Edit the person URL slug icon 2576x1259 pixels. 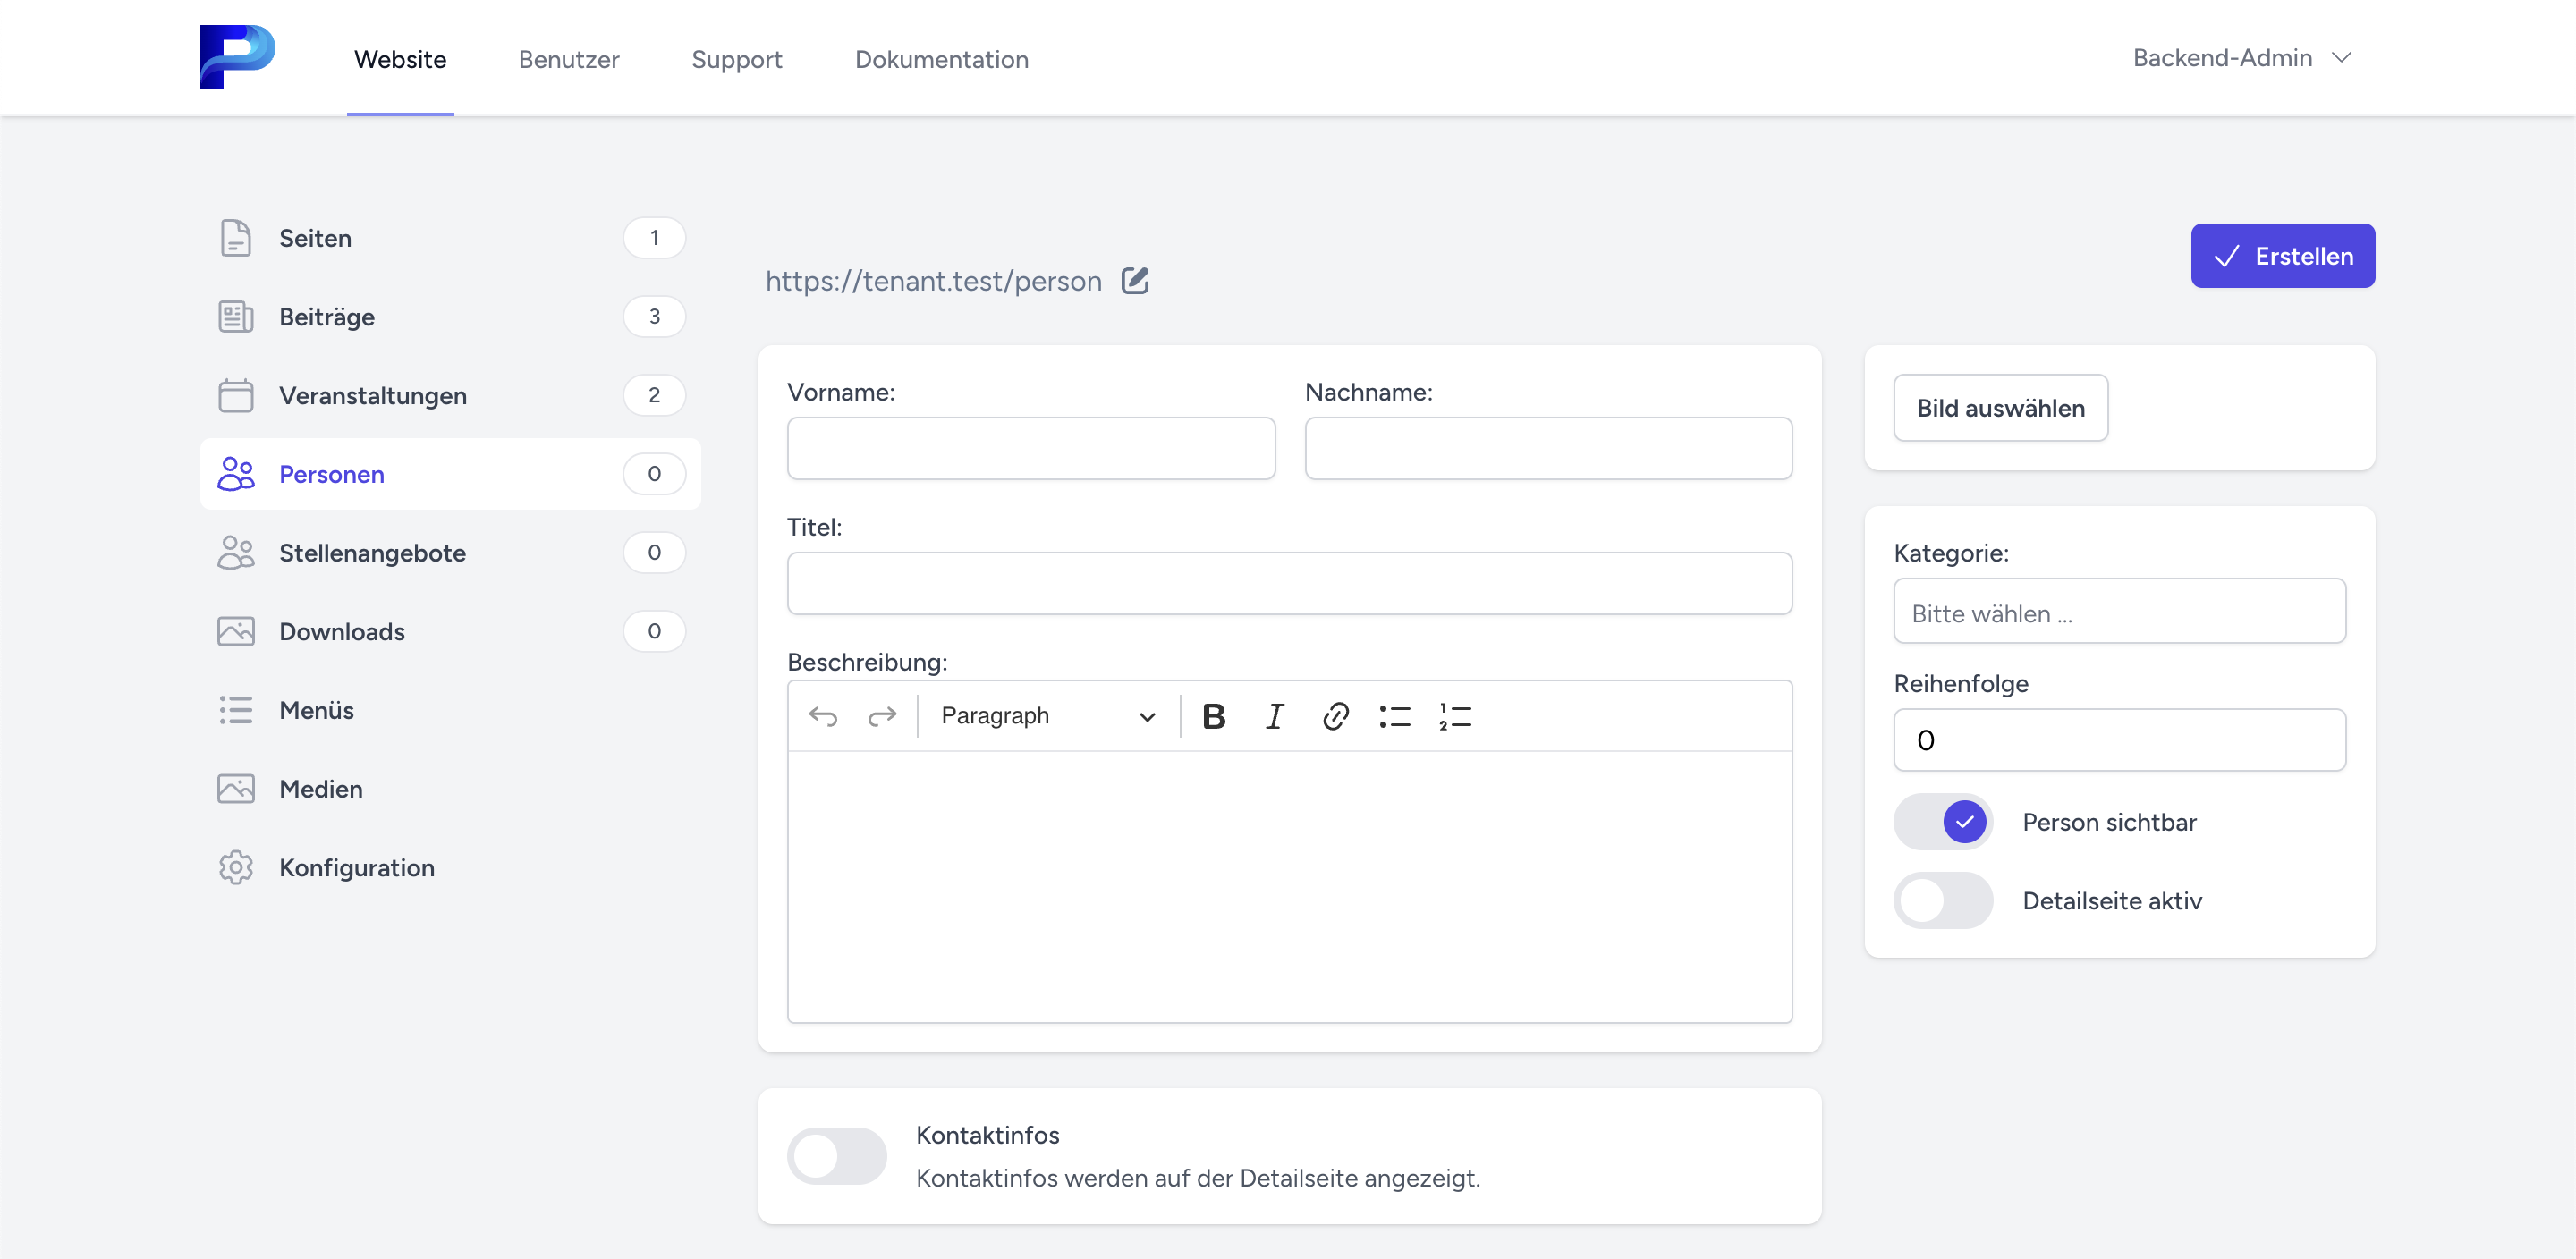[x=1135, y=281]
